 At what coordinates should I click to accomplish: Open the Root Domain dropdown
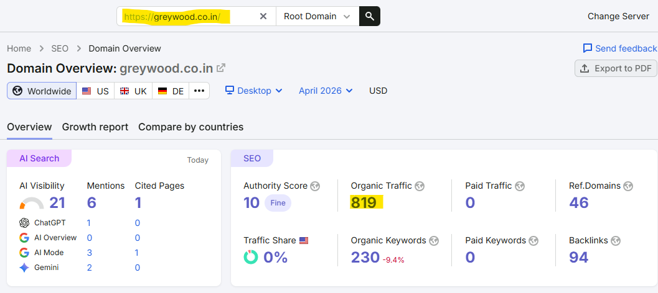(x=317, y=16)
